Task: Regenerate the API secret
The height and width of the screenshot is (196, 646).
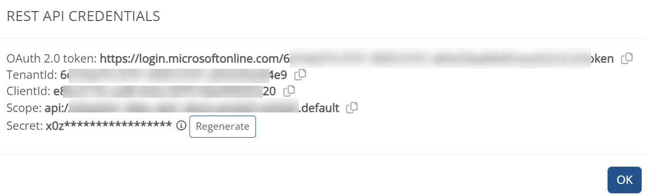Action: [x=223, y=127]
